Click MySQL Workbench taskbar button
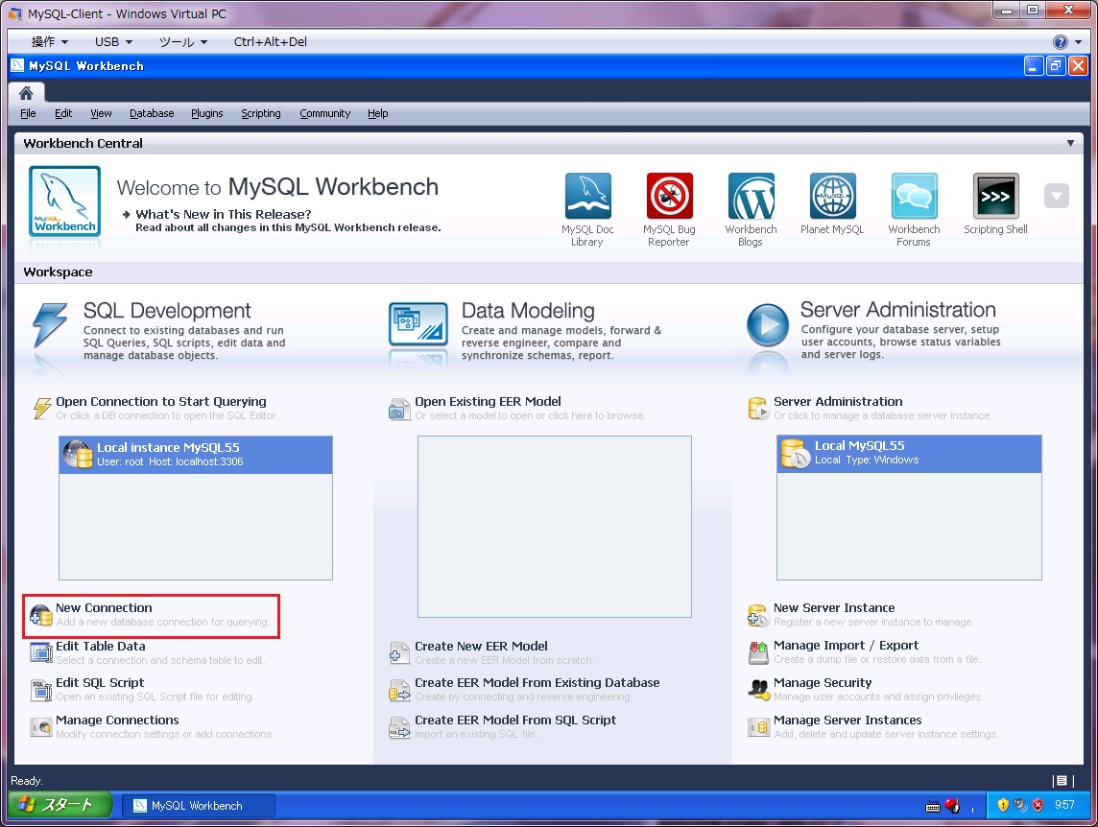Screen dimensions: 1098x827 pos(199,805)
